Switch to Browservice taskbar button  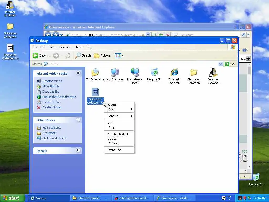pos(175,198)
